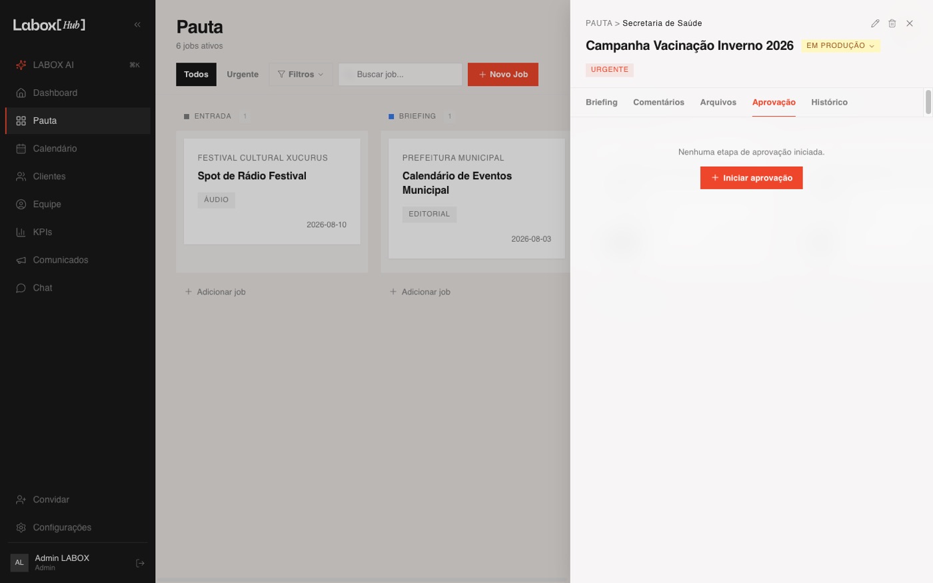Click 'FESTIVAL CULTURAL XUCURUS' client label
The image size is (933, 583).
[263, 158]
